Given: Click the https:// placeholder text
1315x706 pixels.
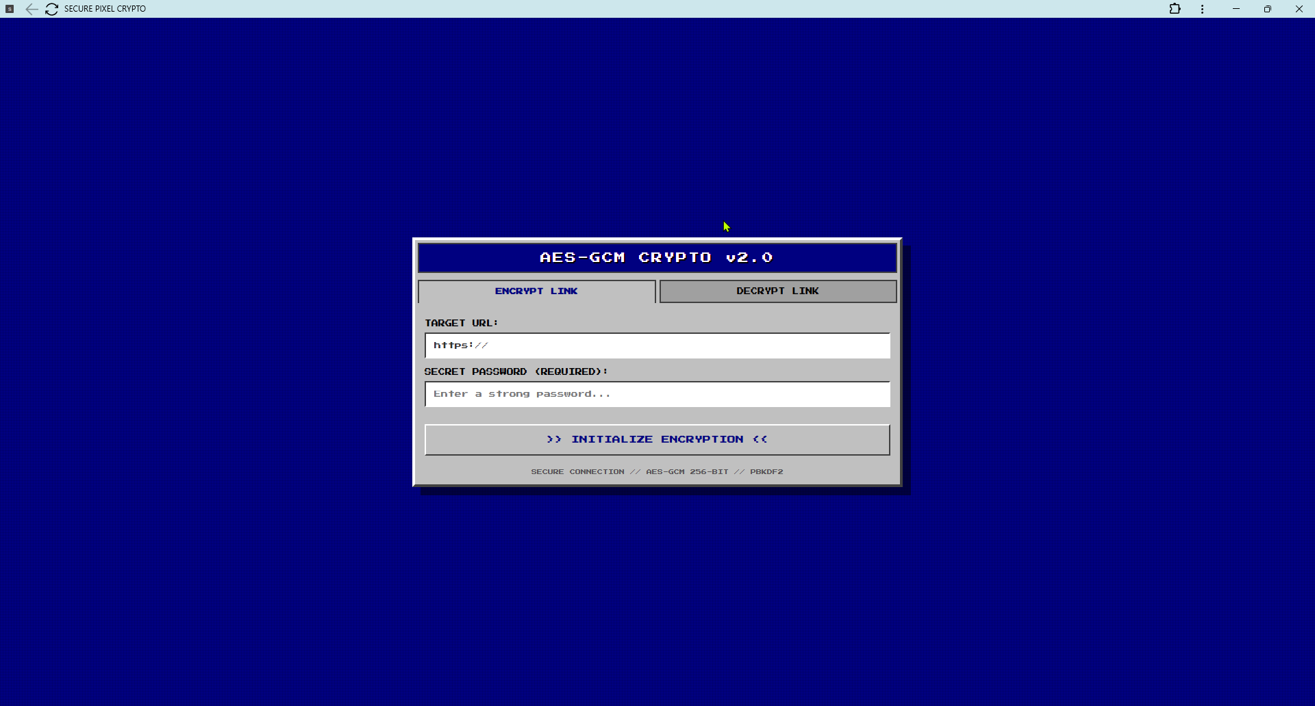Looking at the screenshot, I should tap(461, 345).
